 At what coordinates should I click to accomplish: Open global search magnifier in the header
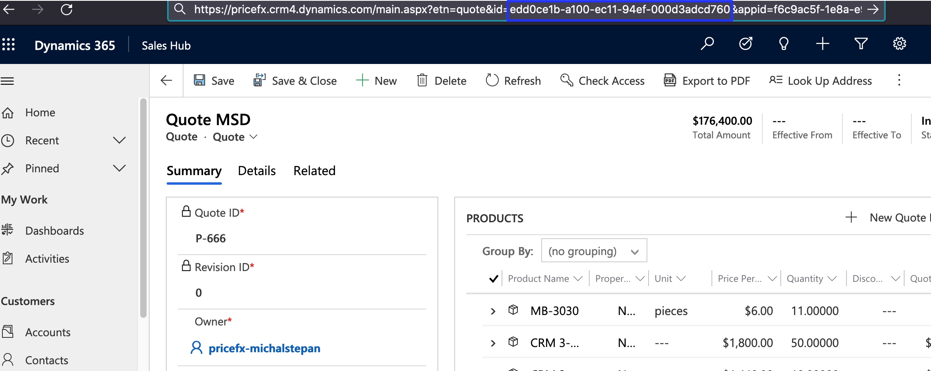tap(707, 44)
